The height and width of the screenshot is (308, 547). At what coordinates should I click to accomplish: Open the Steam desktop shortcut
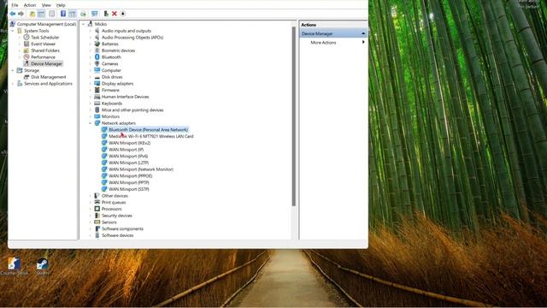click(x=43, y=266)
